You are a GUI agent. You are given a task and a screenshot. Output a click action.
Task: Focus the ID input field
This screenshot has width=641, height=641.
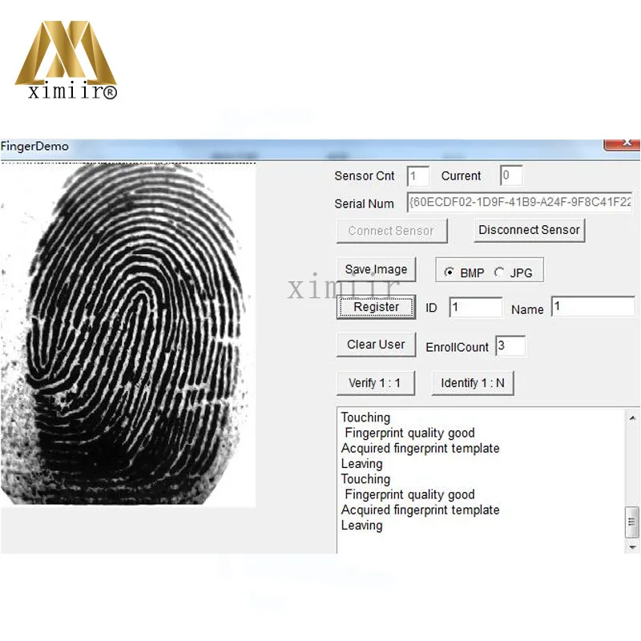[x=476, y=307]
